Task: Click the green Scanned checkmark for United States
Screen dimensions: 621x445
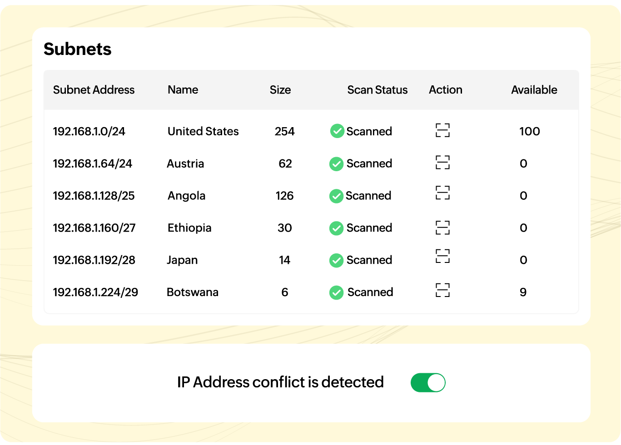Action: click(337, 131)
